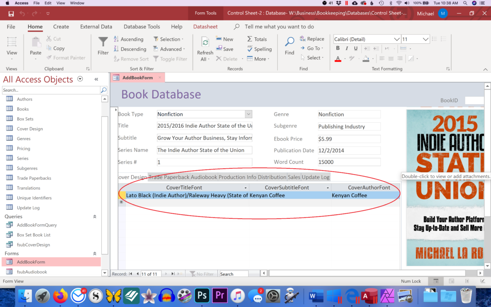Click the Go To command
The width and height of the screenshot is (491, 307).
(312, 48)
